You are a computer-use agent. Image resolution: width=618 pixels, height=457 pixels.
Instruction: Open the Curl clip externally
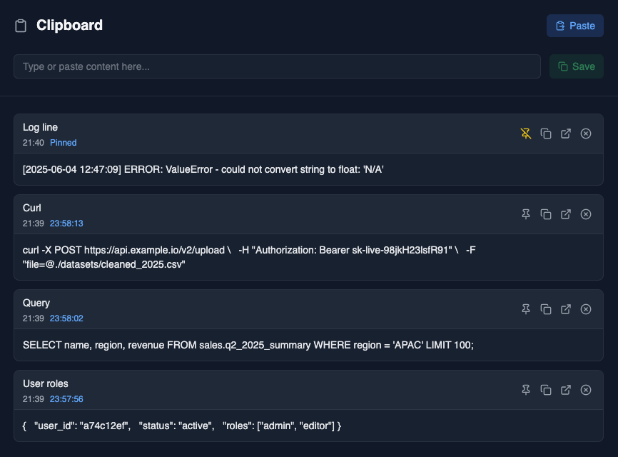[x=566, y=214]
